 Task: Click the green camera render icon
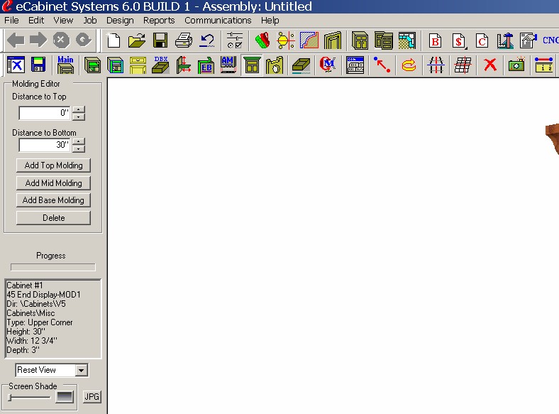pos(516,65)
